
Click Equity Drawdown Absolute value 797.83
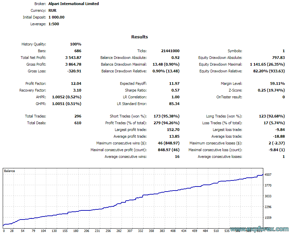(278, 58)
